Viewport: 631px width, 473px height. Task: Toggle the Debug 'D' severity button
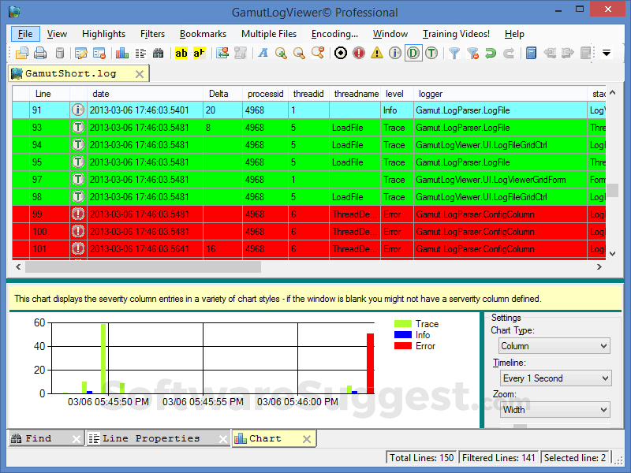[x=413, y=54]
